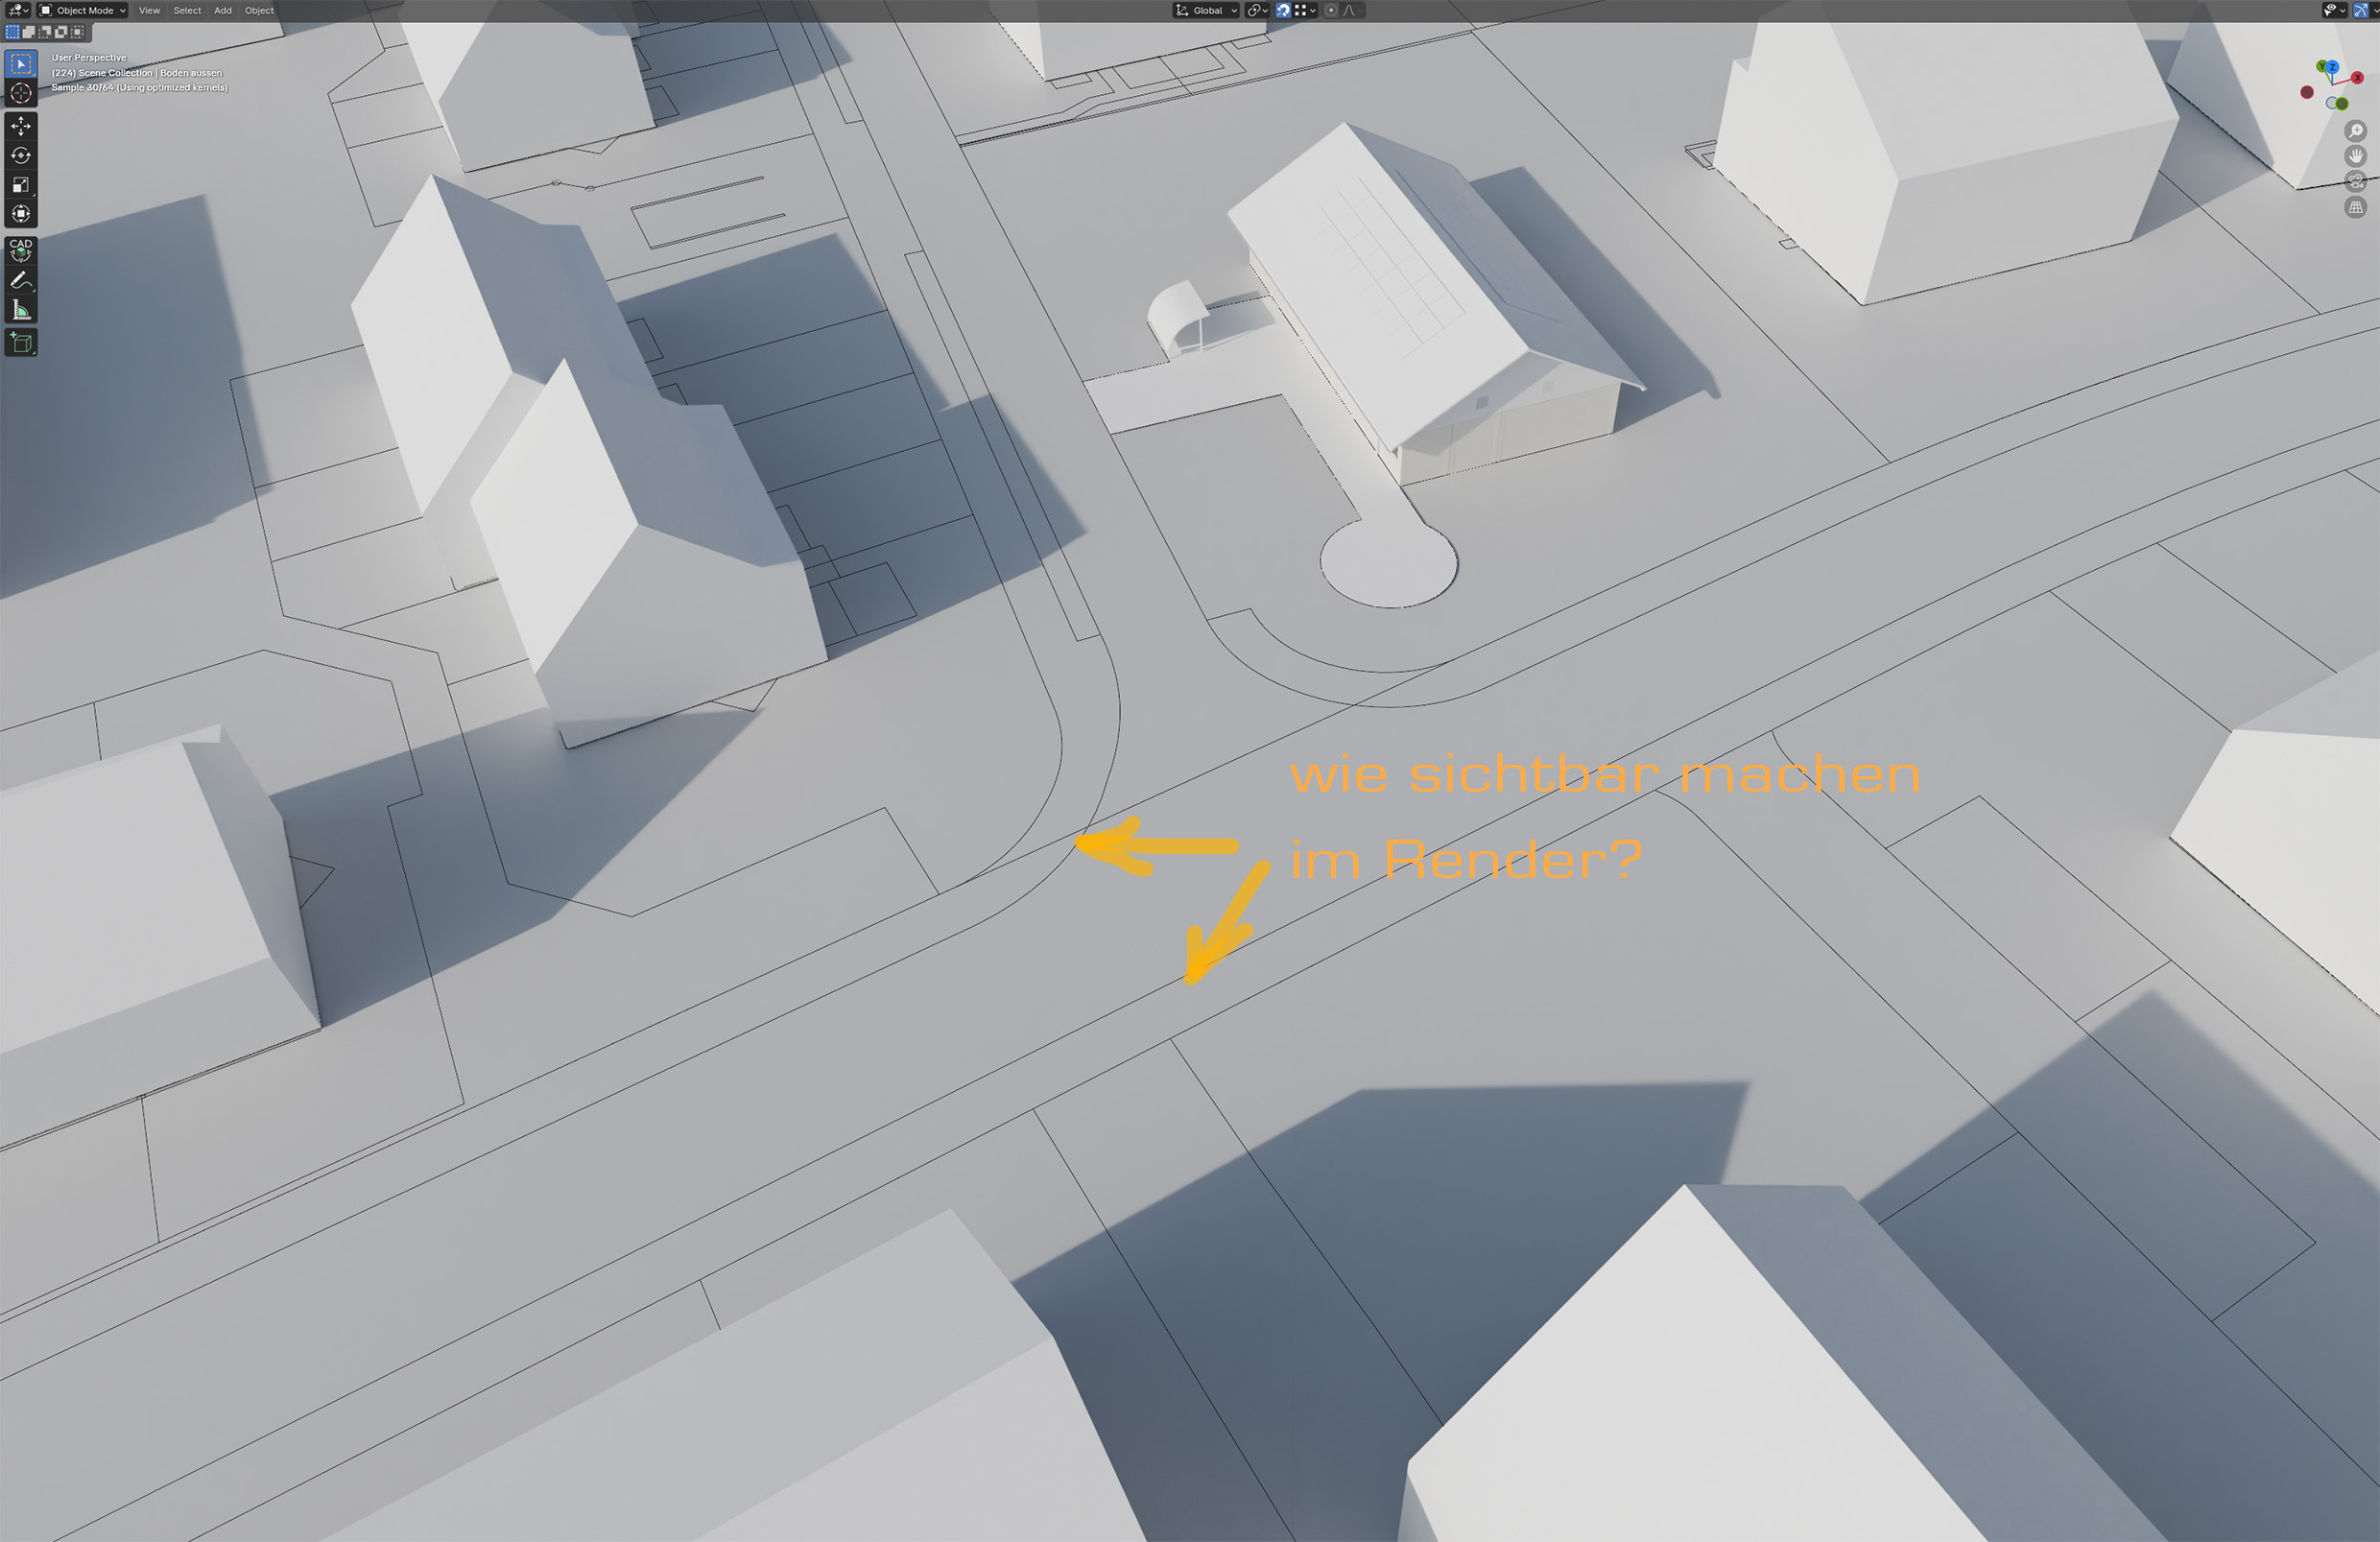2380x1542 pixels.
Task: Click the red X axis gizmo ball
Action: point(2357,78)
